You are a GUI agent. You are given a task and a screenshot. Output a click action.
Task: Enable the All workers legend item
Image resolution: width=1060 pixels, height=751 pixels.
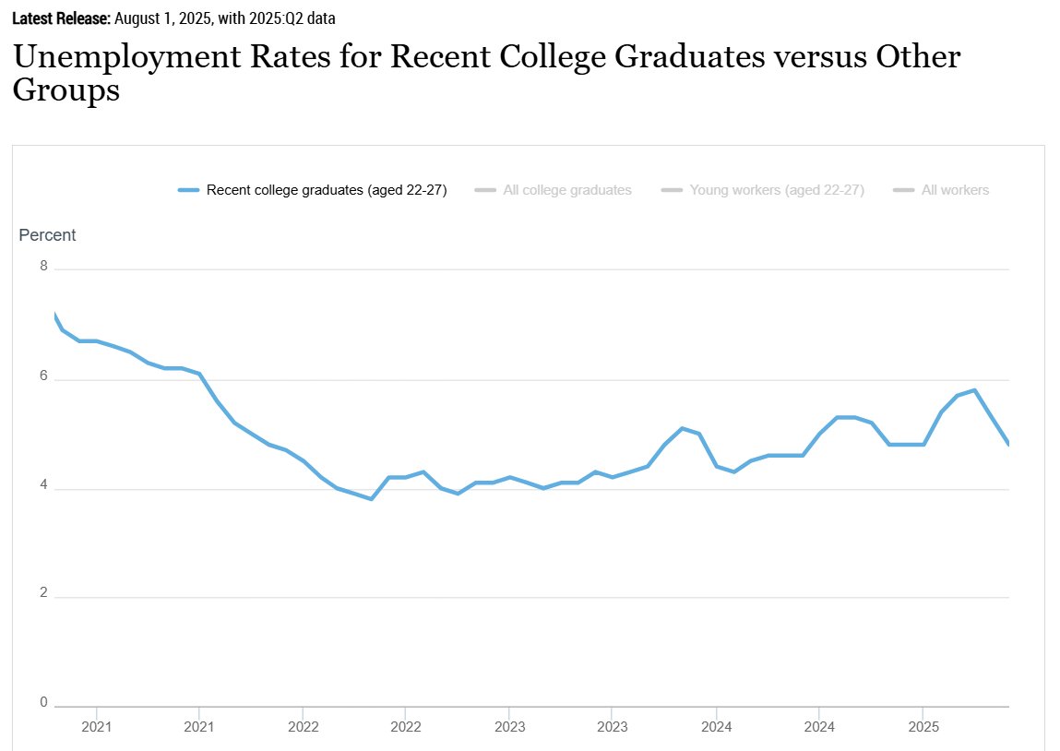(941, 190)
